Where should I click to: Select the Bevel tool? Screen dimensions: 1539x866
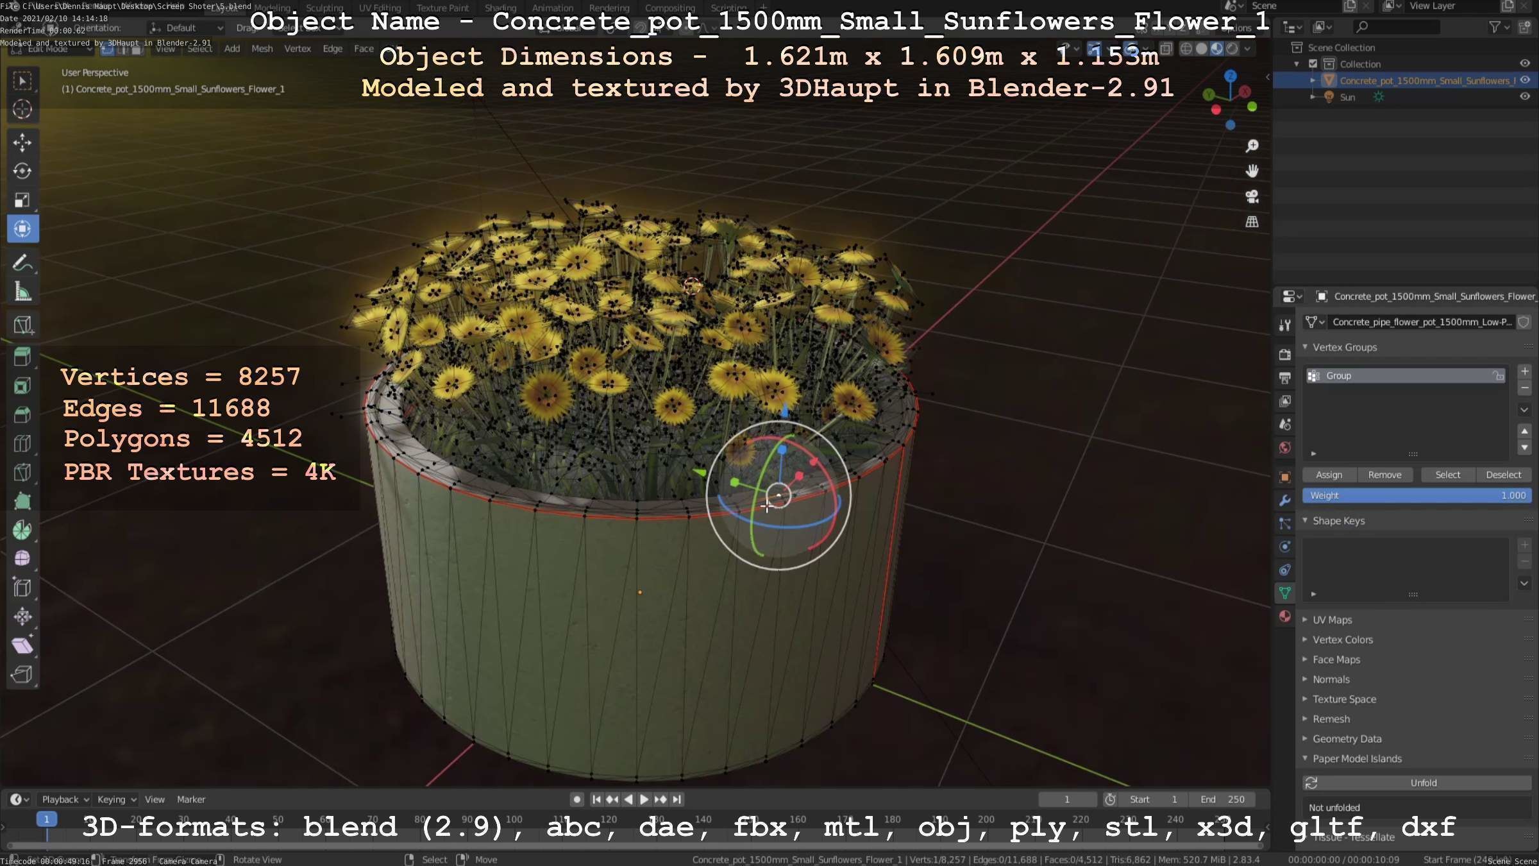coord(22,414)
